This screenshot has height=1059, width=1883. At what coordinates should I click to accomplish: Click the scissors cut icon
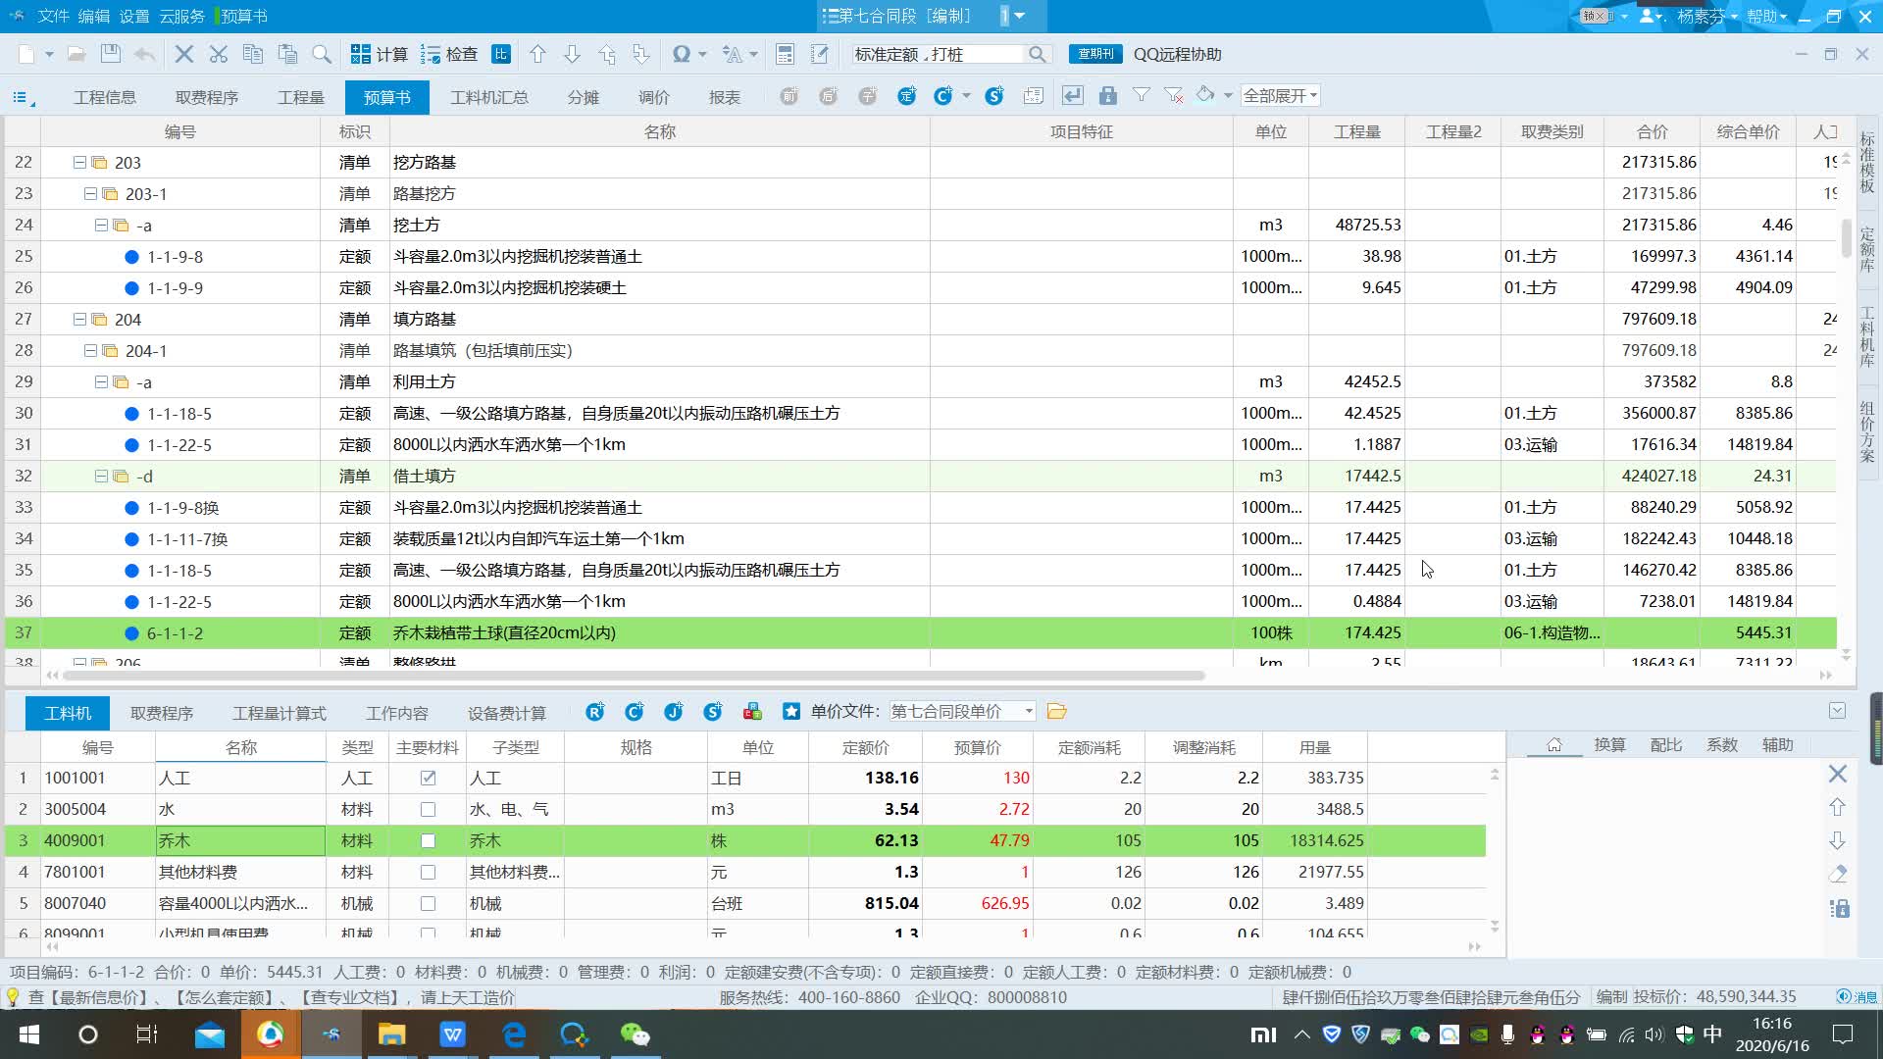[218, 54]
